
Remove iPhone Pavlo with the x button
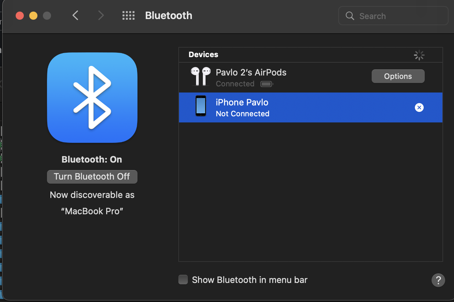point(419,107)
